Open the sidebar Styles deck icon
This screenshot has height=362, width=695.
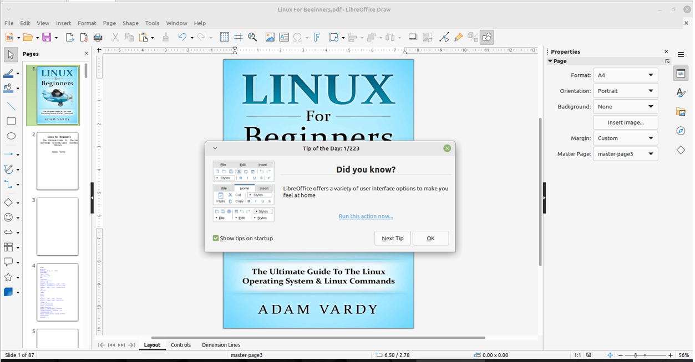(681, 92)
